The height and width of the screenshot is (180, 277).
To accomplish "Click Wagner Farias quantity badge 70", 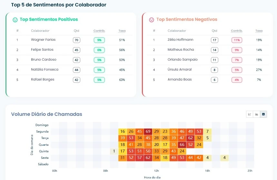I will tap(76, 40).
